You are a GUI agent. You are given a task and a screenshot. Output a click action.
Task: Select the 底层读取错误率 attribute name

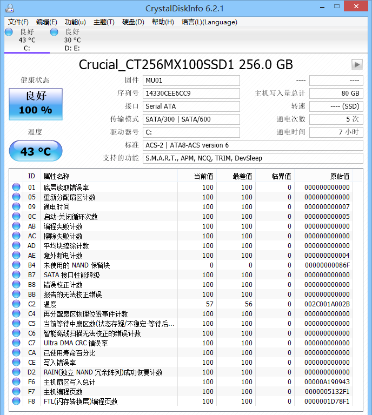(66, 188)
